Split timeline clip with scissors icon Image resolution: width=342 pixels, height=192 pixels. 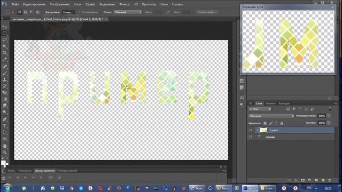pos(51,178)
